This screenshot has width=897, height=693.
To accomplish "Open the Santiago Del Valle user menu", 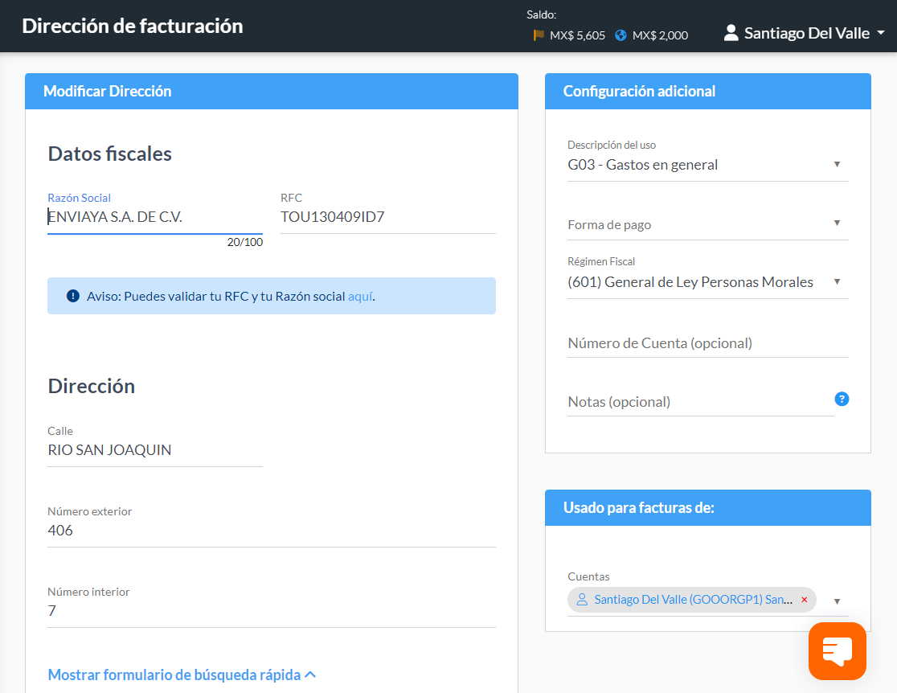I will click(805, 33).
